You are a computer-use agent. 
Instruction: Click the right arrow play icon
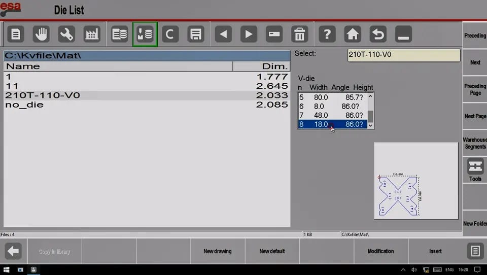(x=249, y=34)
